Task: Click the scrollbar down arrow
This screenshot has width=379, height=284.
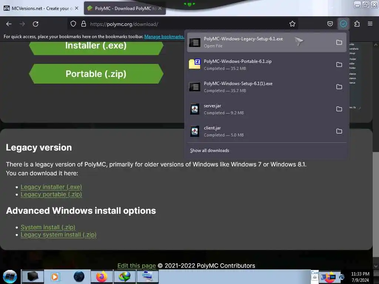Action: (x=376, y=266)
